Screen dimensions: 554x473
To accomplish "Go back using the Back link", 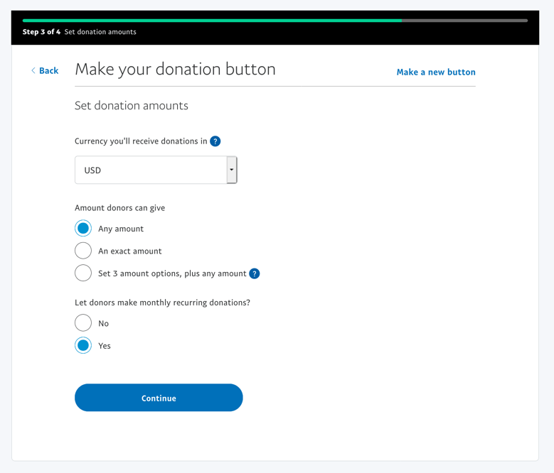I will coord(48,70).
